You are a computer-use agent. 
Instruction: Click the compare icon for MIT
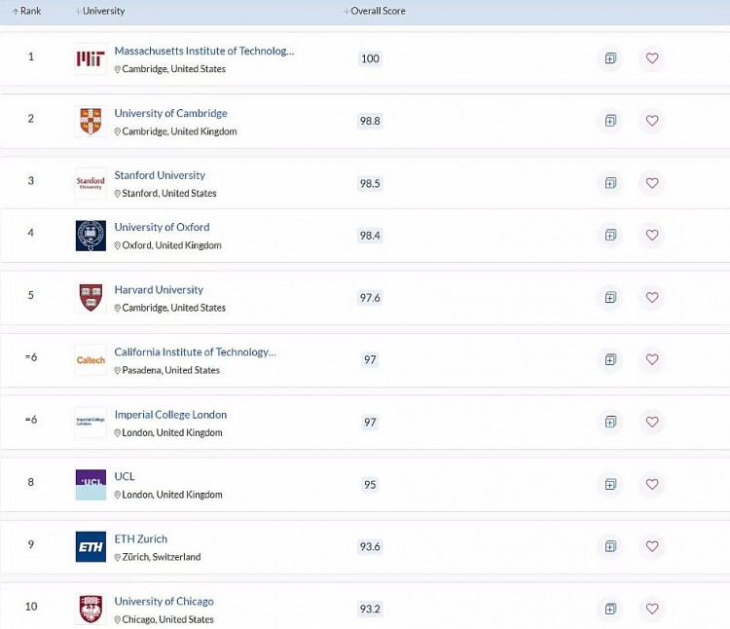(610, 58)
